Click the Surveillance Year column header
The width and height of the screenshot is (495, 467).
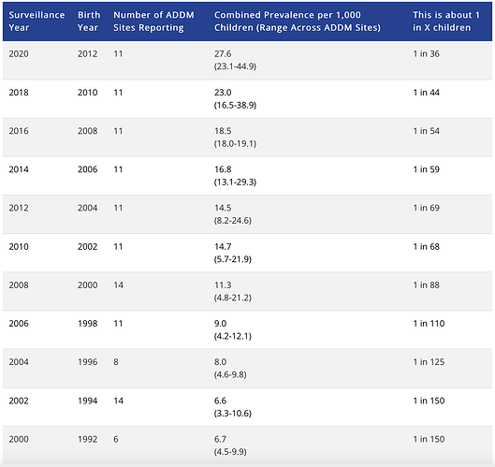click(x=36, y=22)
